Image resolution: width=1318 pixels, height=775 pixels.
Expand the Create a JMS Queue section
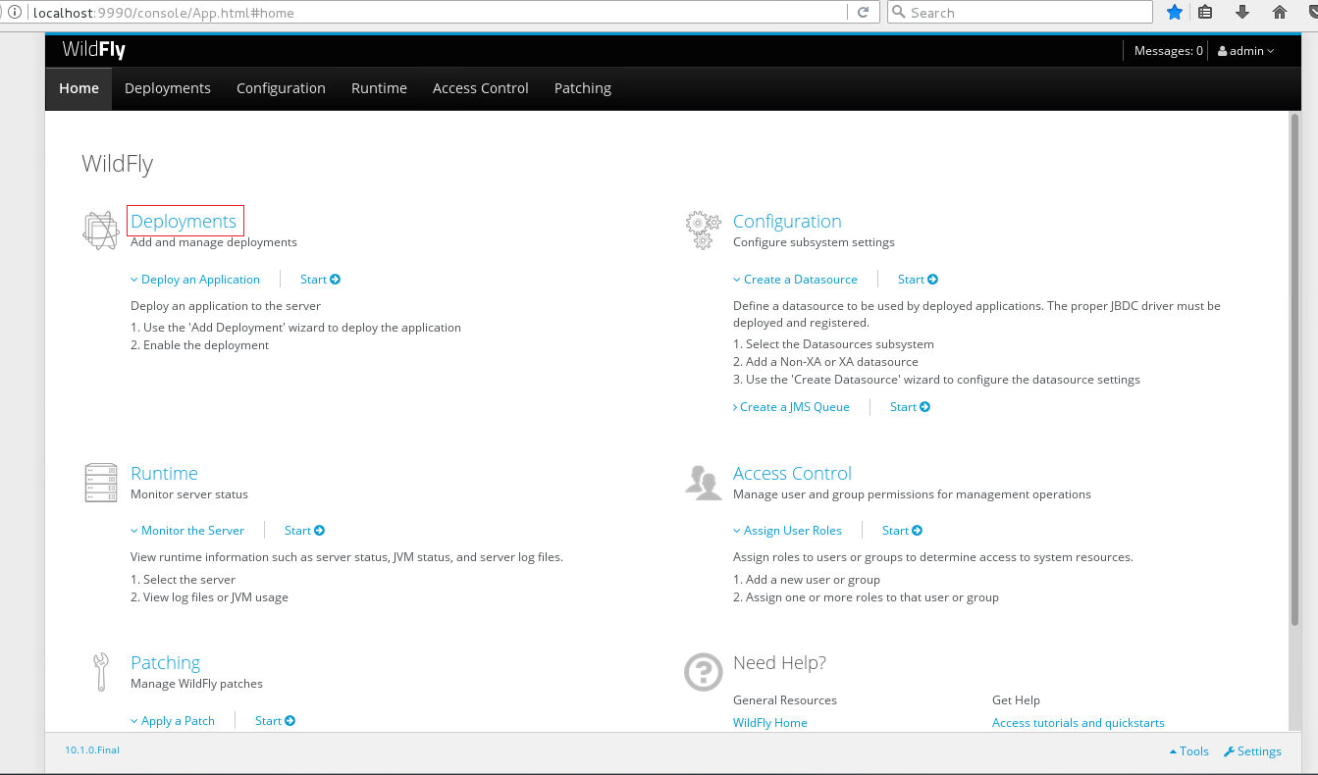pos(791,407)
